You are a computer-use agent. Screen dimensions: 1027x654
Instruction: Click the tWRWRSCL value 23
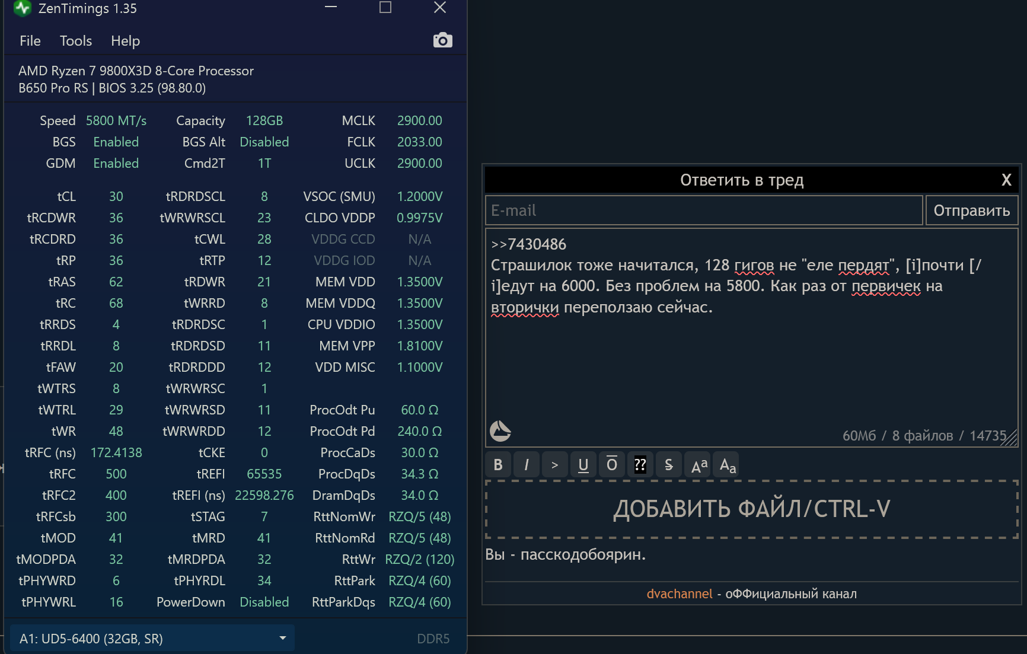264,218
